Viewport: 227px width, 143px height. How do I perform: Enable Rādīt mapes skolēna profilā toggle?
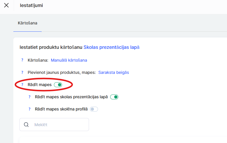[x=94, y=109]
